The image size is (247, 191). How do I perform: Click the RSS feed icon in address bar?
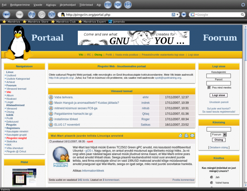click(173, 15)
